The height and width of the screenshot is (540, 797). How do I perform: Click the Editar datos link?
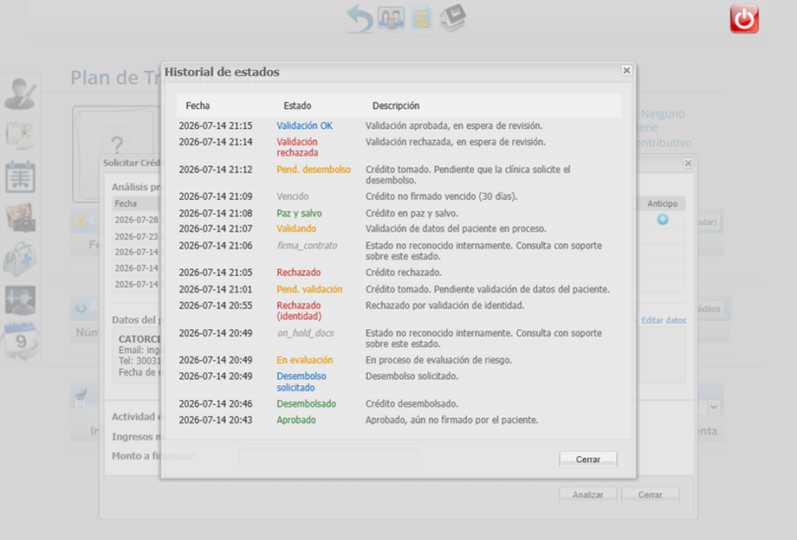[664, 320]
